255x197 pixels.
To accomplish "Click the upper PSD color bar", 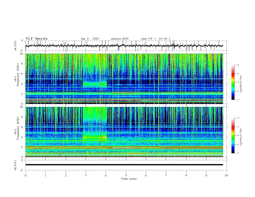I will point(233,82).
